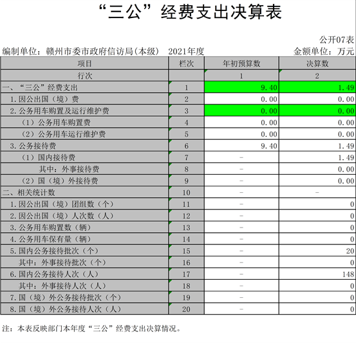Select the cell showing 148 for 国内公务接待人次
Image resolution: width=356 pixels, height=343 pixels.
(x=317, y=274)
